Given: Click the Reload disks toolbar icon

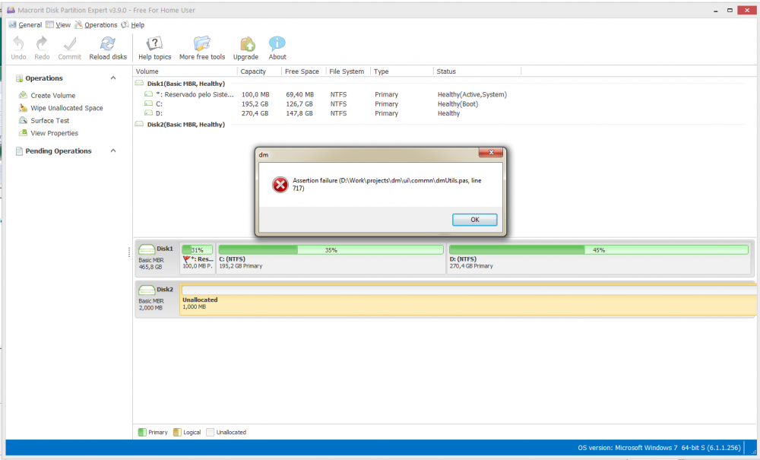Looking at the screenshot, I should pyautogui.click(x=108, y=44).
